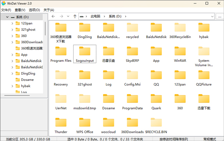Image resolution: width=224 pixels, height=141 pixels.
Task: Go back with the left arrow button
Action: [53, 16]
